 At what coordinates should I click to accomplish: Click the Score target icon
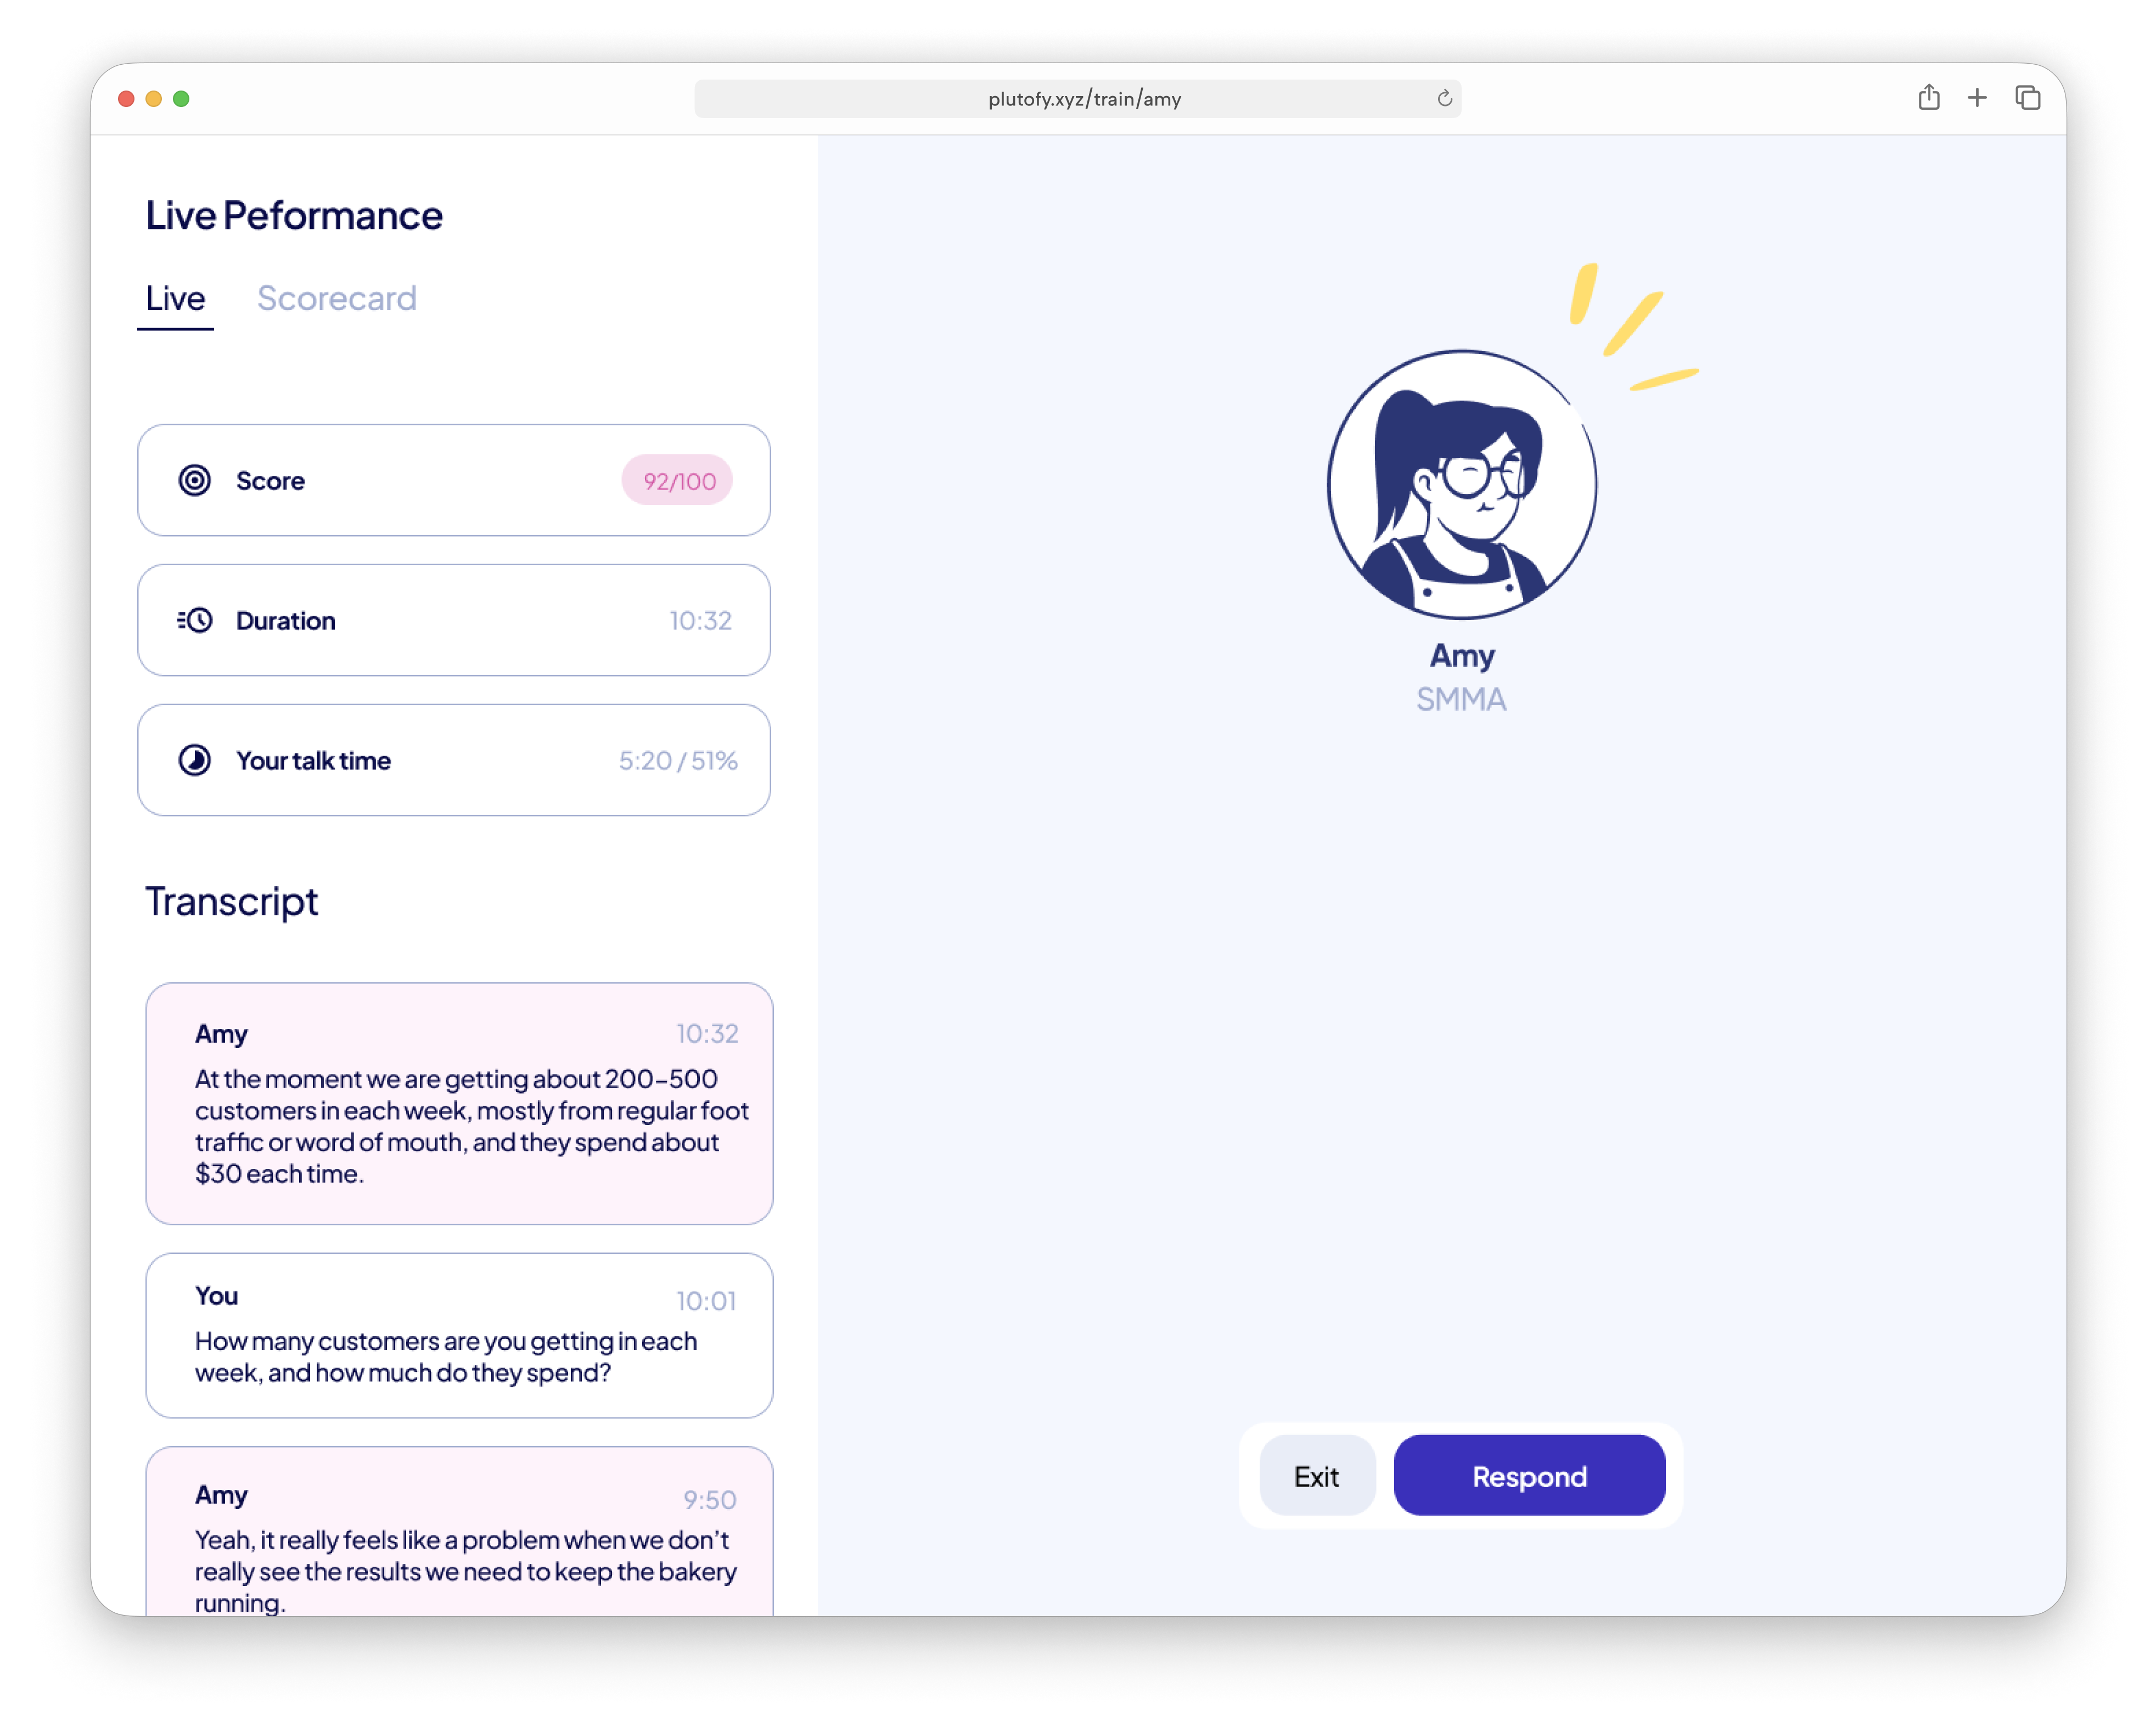click(194, 480)
